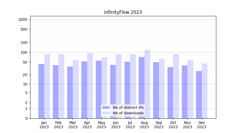This screenshot has height=133, width=240.
Task: Click the Sep 2023 x-axis label
Action: [x=159, y=125]
